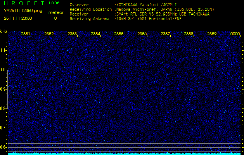
Task: Select the 2353 time marker
Action: (72, 34)
